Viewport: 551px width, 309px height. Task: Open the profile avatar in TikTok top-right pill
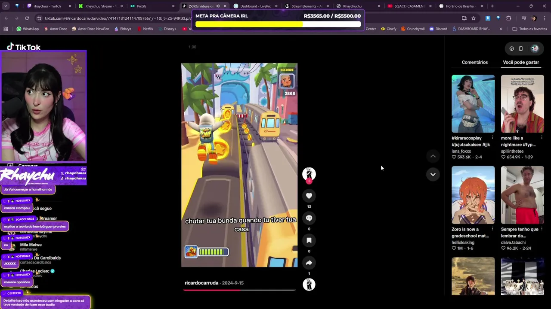point(535,48)
